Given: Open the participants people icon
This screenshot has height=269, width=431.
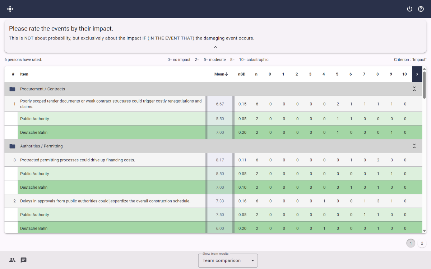Looking at the screenshot, I should [13, 260].
